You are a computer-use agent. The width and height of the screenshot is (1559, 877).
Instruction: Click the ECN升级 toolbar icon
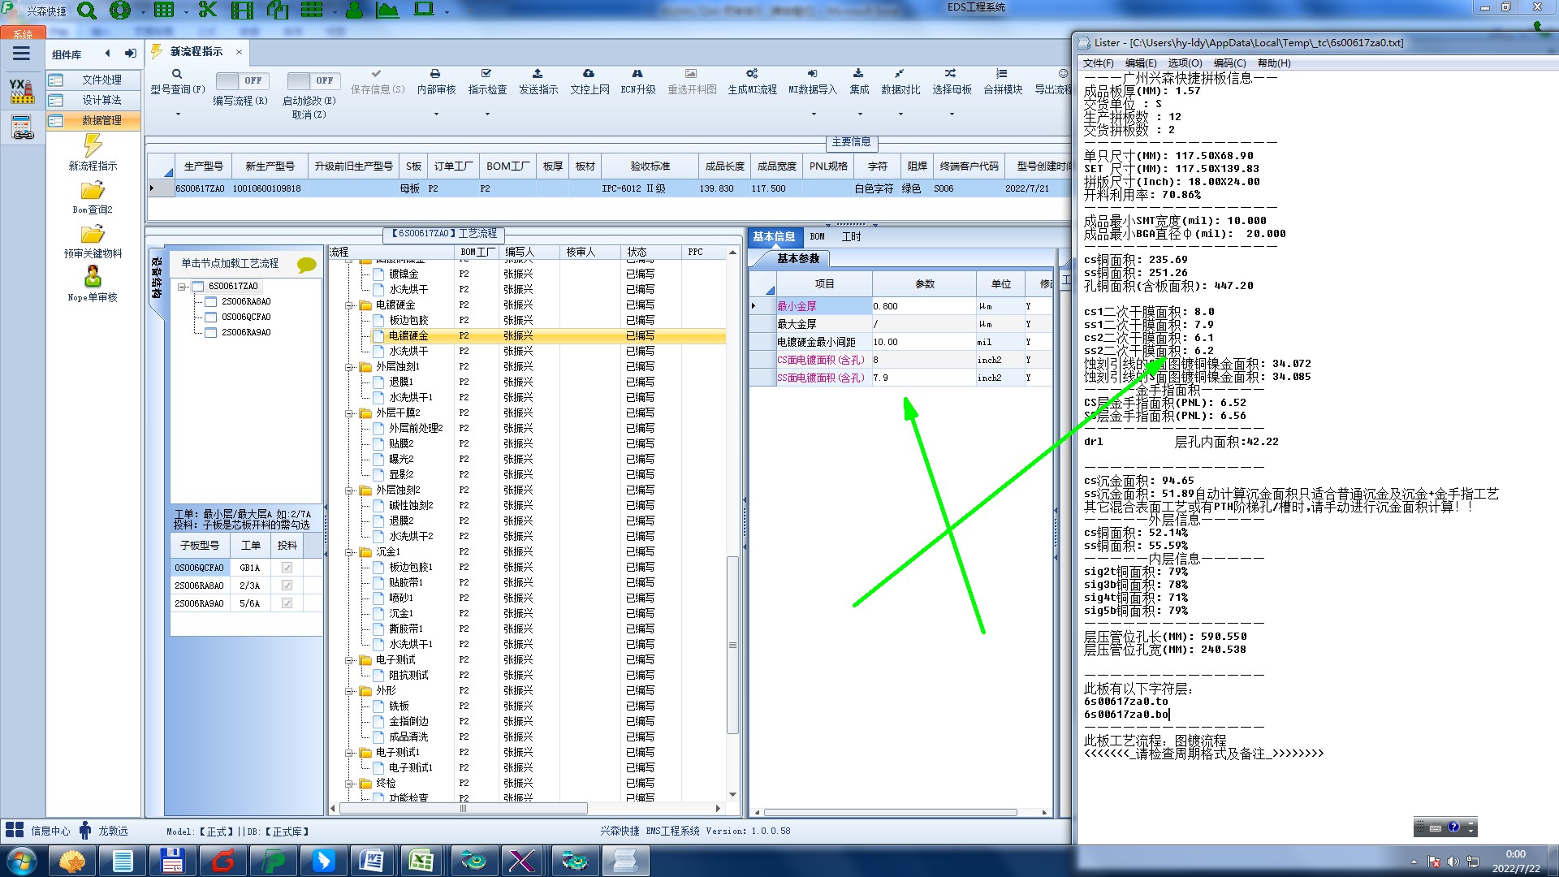click(x=637, y=74)
